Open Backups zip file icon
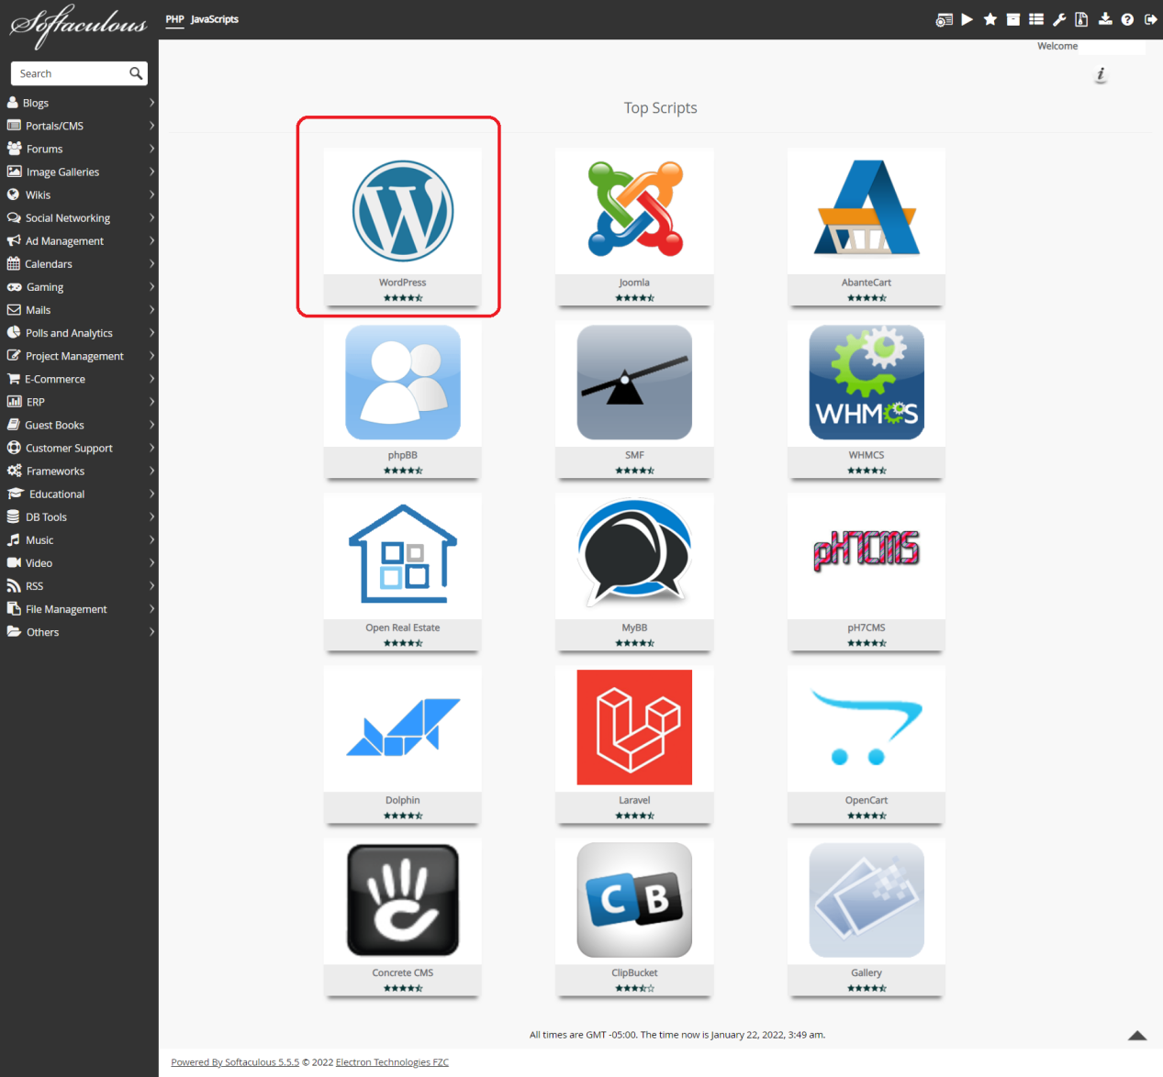 coord(1082,19)
